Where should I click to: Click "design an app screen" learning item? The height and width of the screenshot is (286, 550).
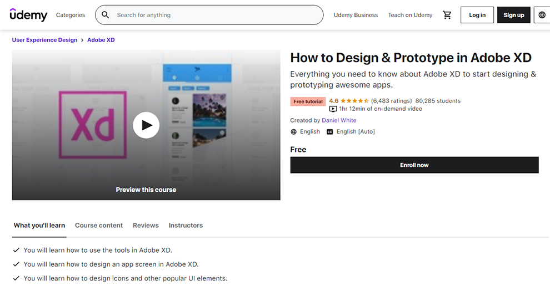click(x=111, y=264)
